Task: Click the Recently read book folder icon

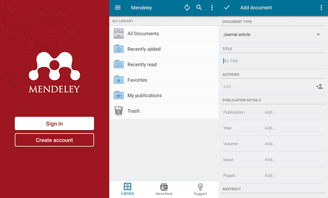Action: [118, 64]
